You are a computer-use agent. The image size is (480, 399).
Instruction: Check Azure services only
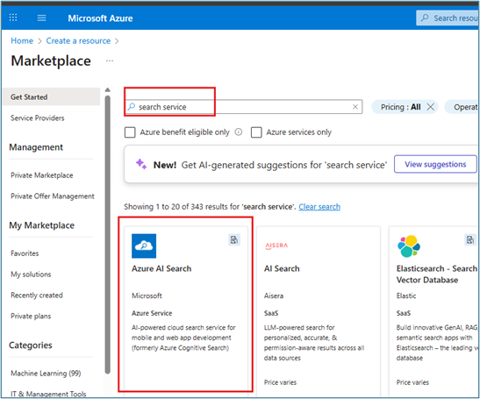pos(256,132)
